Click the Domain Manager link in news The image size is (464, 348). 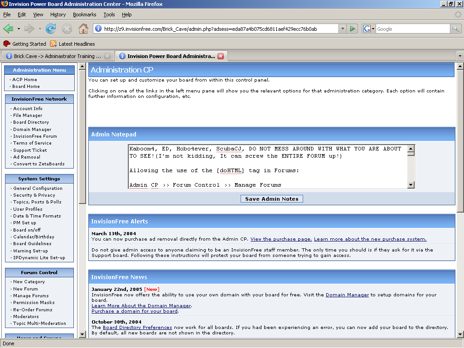click(x=347, y=295)
